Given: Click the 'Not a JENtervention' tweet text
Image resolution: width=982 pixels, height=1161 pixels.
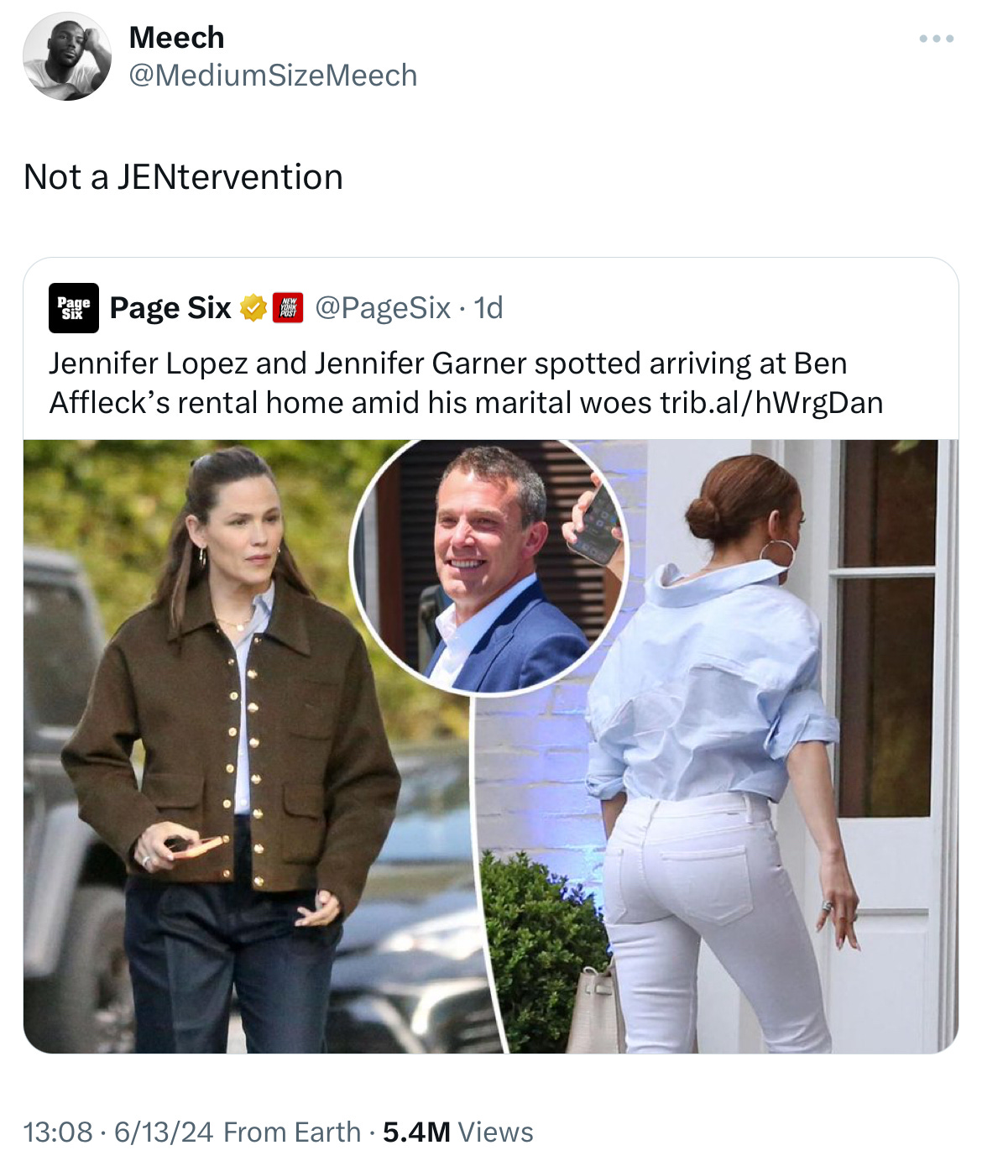Looking at the screenshot, I should [183, 177].
